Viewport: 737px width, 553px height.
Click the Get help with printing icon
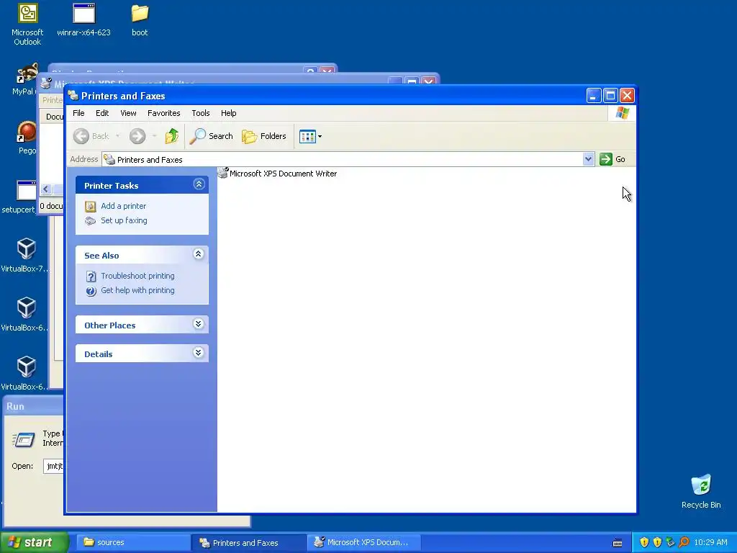91,291
